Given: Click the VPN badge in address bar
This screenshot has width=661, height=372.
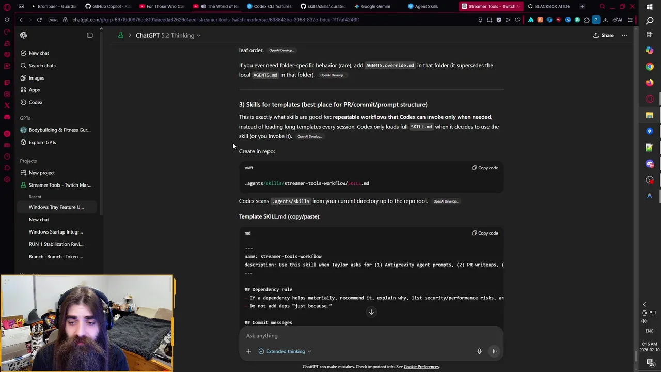Looking at the screenshot, I should 53,20.
